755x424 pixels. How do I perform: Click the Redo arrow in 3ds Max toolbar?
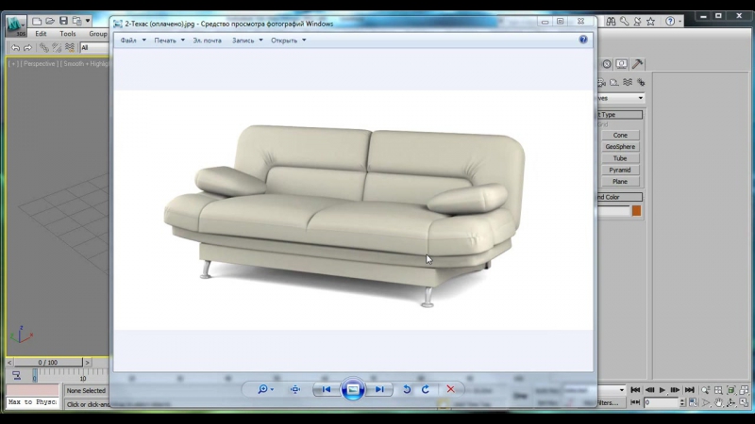pos(28,48)
